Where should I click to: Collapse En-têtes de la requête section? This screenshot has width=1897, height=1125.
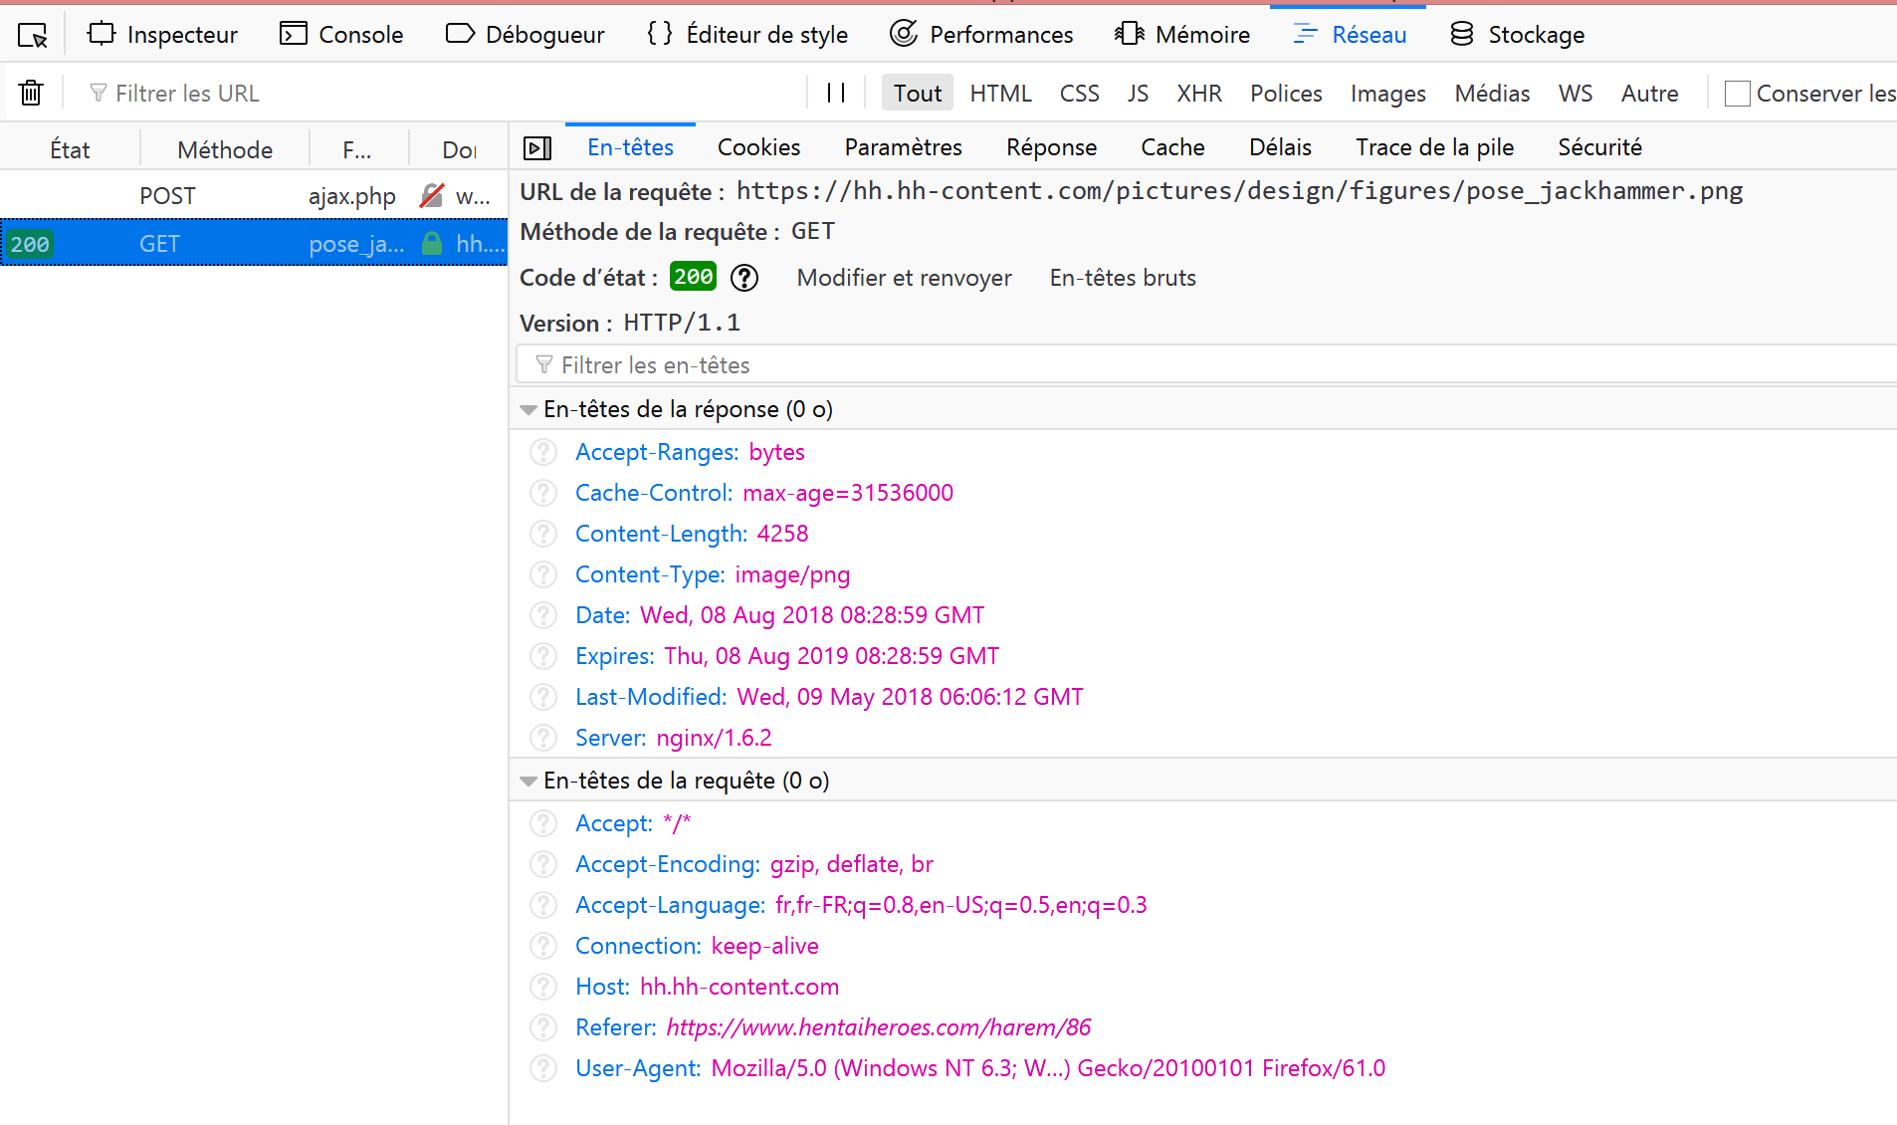click(x=528, y=782)
